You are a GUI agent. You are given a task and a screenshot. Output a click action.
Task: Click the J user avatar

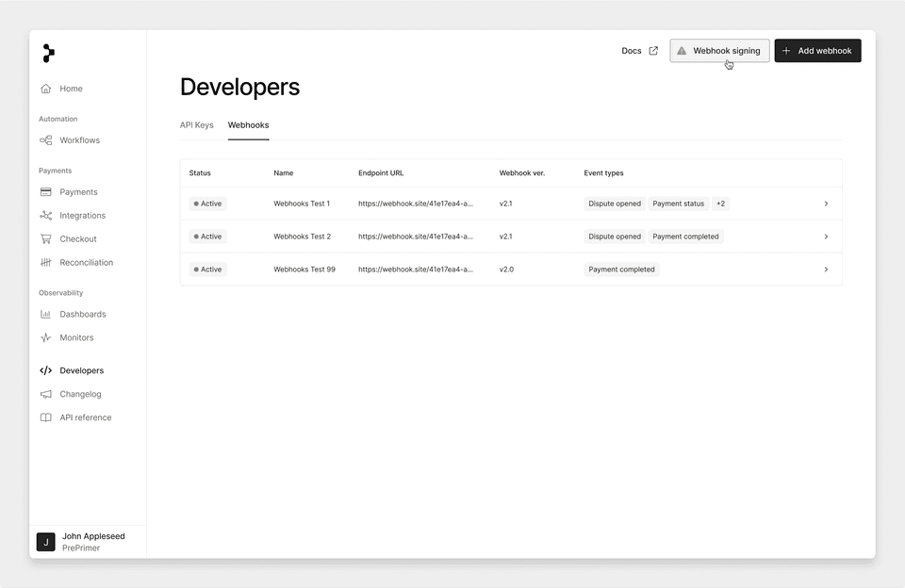tap(45, 542)
